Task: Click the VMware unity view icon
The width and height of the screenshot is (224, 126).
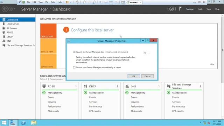Action: (x=116, y=2)
